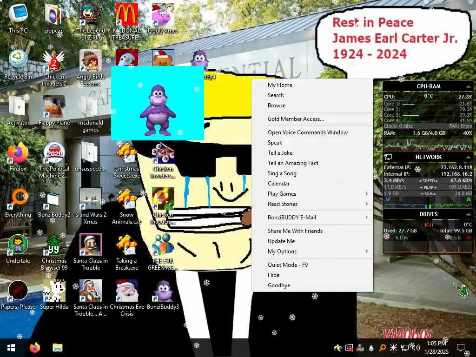
Task: Expand the BonziBUDDY E-Mail submenu
Action: (313, 218)
